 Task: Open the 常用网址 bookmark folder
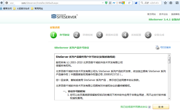tap(37, 8)
